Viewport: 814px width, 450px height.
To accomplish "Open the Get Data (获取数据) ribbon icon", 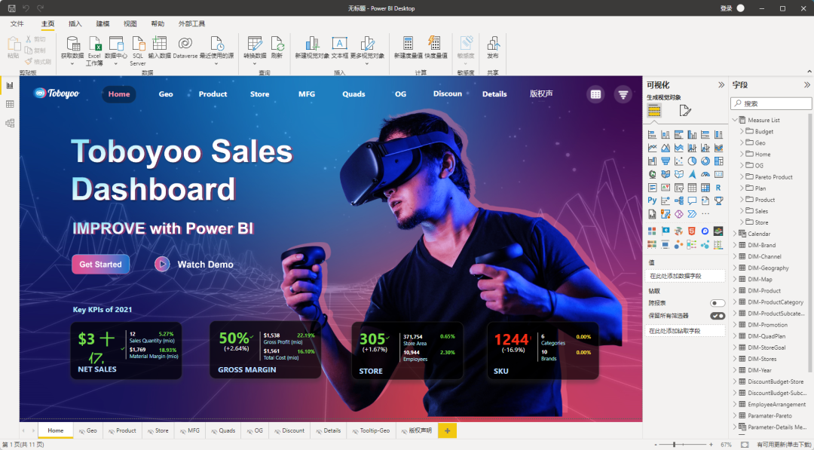I will coord(72,43).
